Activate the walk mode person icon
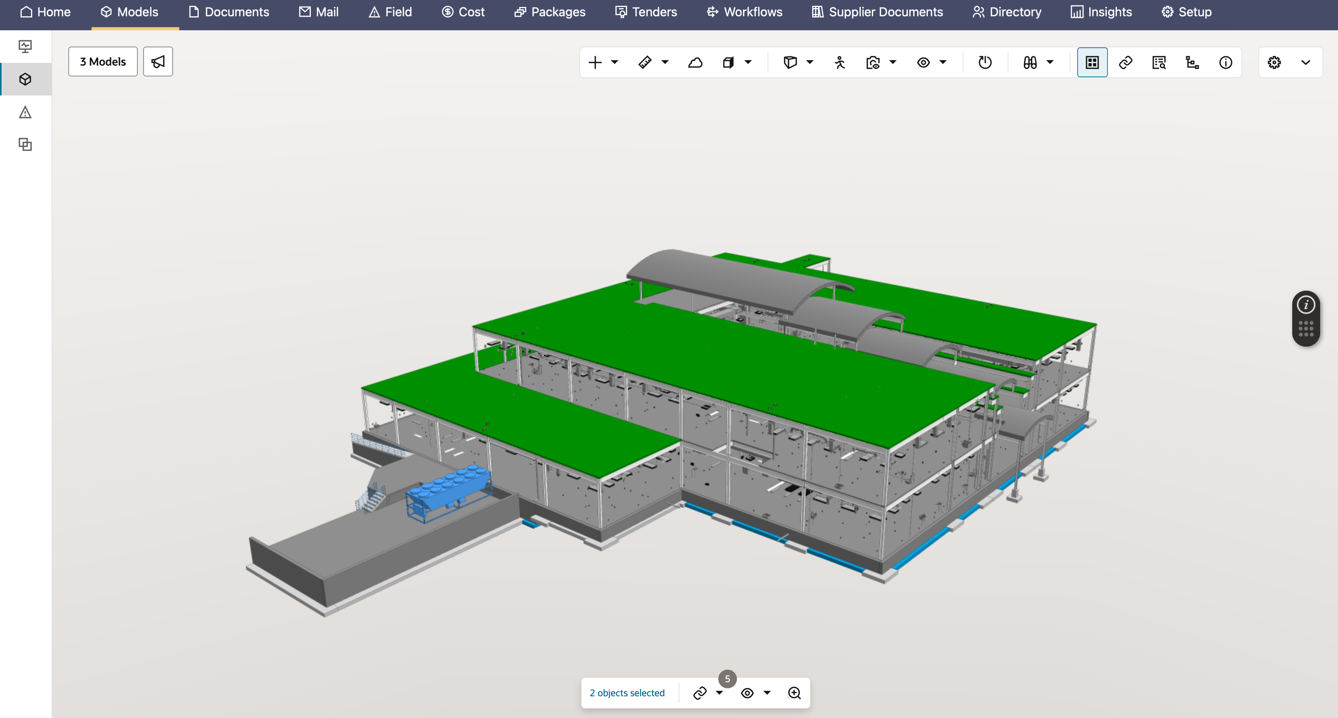The width and height of the screenshot is (1338, 718). point(840,62)
